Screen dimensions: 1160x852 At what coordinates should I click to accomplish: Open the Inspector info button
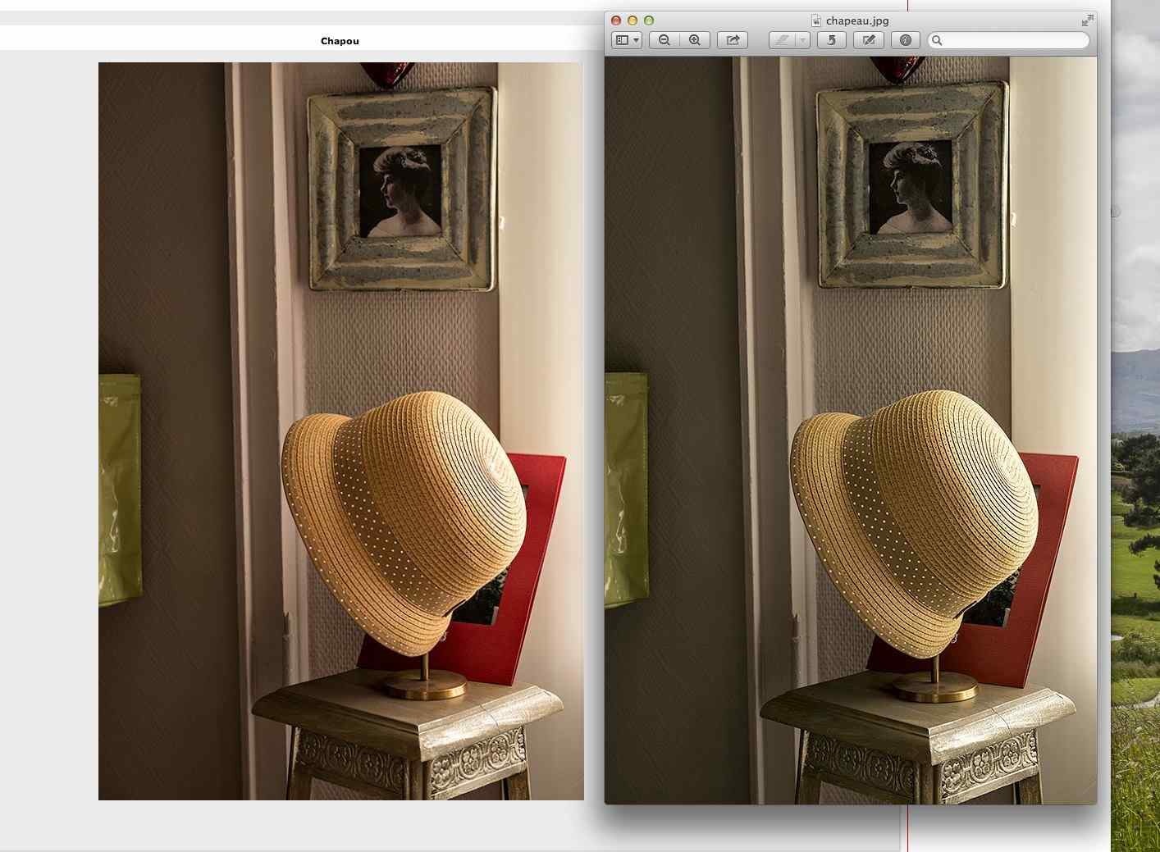click(906, 39)
